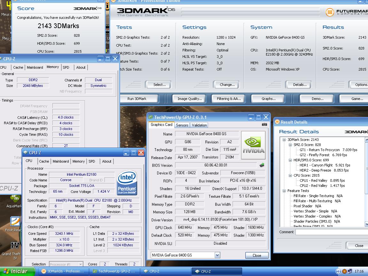368x276 pixels.
Task: Click the Result Details title bar icon
Action: [x=277, y=122]
